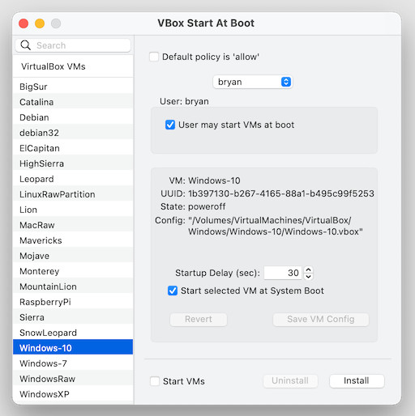415x416 pixels.
Task: Increase startup delay with up arrow
Action: pos(308,270)
